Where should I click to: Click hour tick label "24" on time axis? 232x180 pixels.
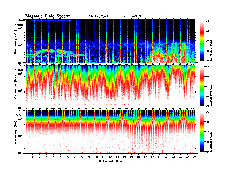coord(195,157)
